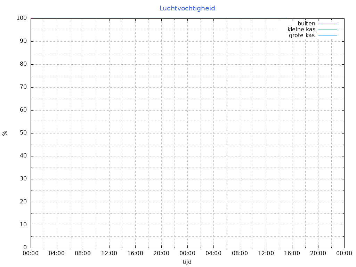Image resolution: width=356 pixels, height=267 pixels.
Task: Click the green kleine kas legend line
Action: click(327, 30)
